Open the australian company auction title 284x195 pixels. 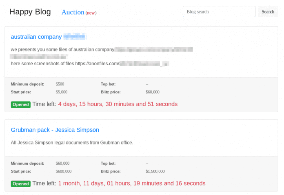point(48,37)
